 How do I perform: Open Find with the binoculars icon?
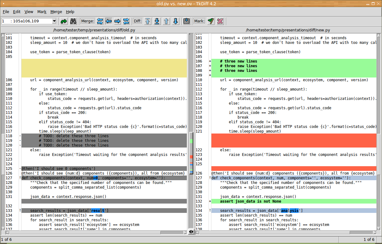(73, 21)
